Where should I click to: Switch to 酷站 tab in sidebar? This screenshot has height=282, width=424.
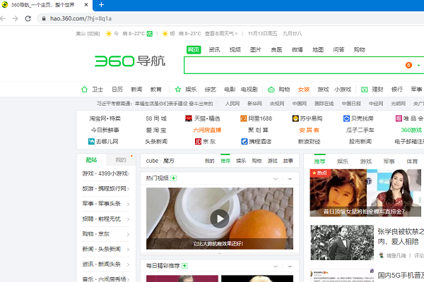[x=91, y=160]
